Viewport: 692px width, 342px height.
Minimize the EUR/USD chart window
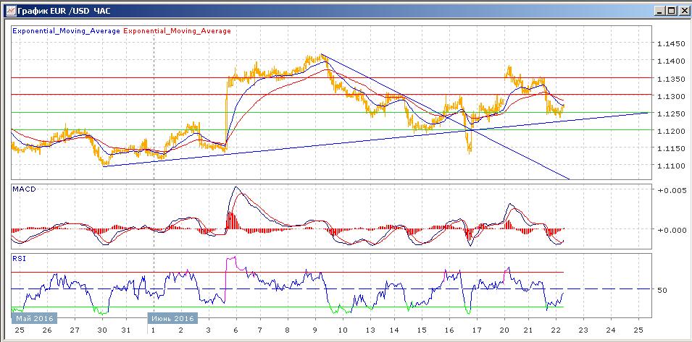[x=658, y=10]
